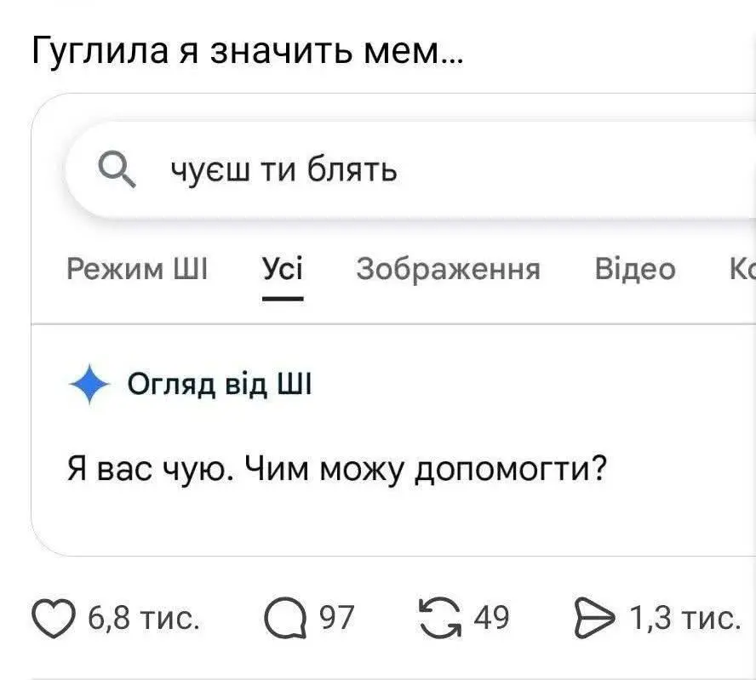Screen dimensions: 756x680
Task: Click the blue AI sparkle icon
Action: 91,387
